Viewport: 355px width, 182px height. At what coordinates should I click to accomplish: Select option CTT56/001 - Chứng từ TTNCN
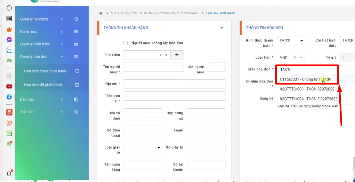[306, 79]
